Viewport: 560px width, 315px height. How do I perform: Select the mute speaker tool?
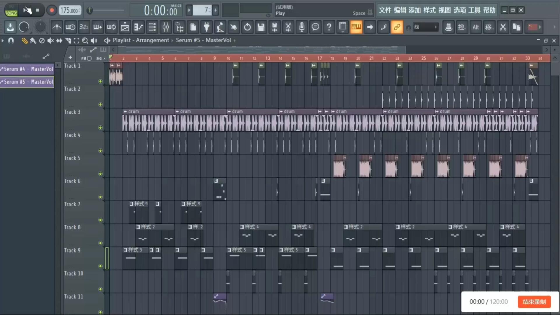tap(50, 41)
